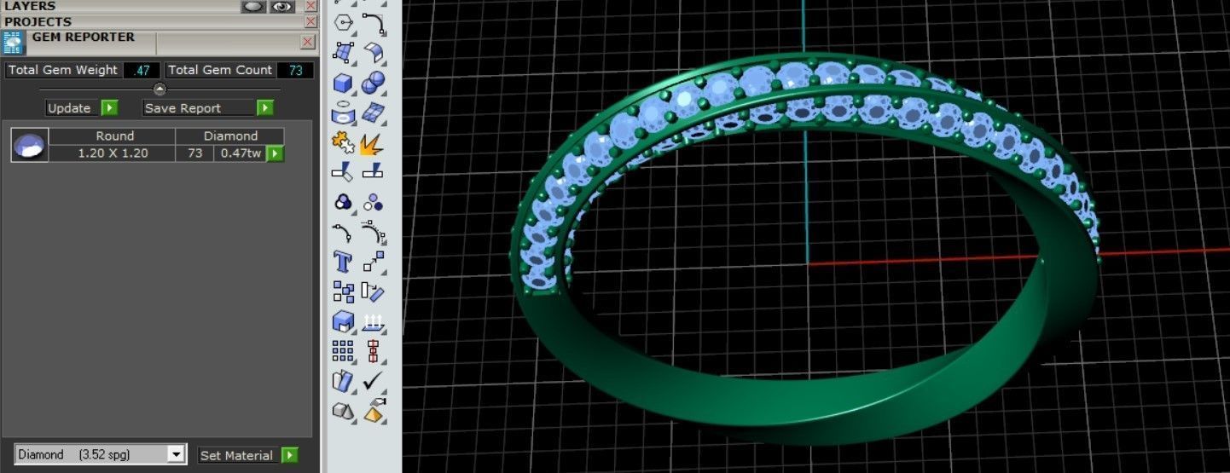Select the Boolean Union spheres tool
This screenshot has height=473, width=1230.
pyautogui.click(x=373, y=84)
